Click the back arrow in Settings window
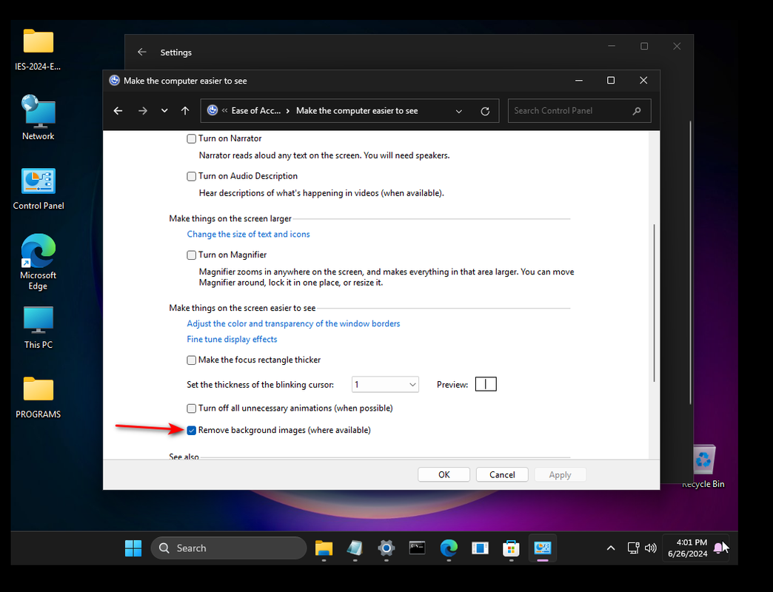 [x=142, y=53]
